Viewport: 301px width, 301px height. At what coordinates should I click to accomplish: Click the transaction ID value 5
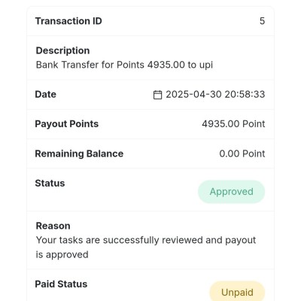[x=262, y=21]
